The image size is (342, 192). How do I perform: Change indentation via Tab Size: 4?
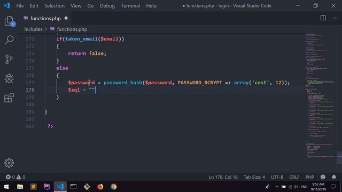point(254,177)
